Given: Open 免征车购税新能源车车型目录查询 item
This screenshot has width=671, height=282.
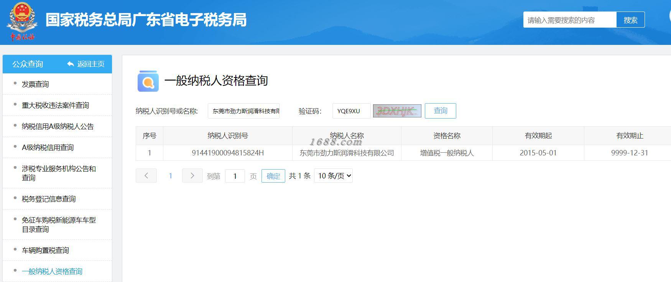Looking at the screenshot, I should (x=59, y=224).
